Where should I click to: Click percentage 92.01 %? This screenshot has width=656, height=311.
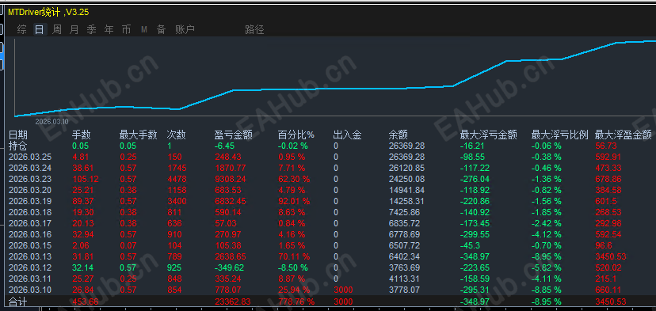coord(294,202)
